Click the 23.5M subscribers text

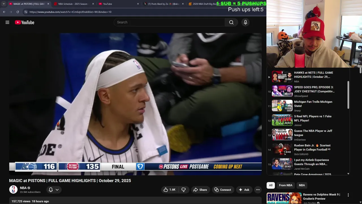[30, 192]
